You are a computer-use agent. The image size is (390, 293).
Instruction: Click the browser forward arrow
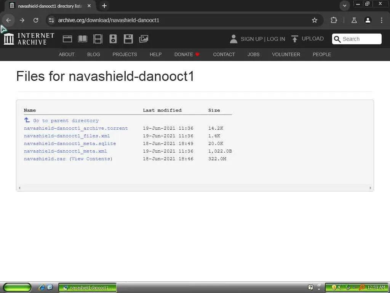[22, 20]
